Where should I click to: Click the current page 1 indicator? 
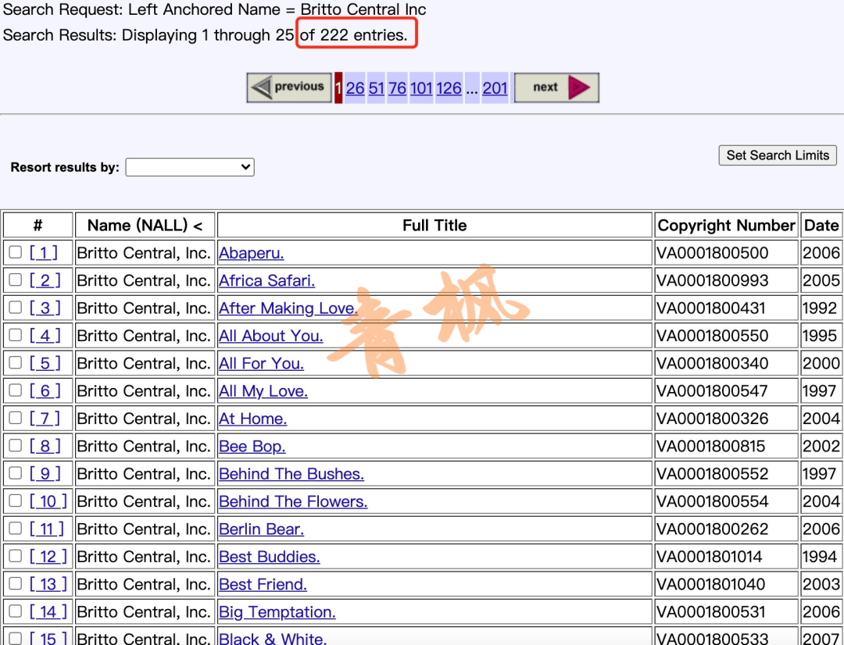[338, 87]
